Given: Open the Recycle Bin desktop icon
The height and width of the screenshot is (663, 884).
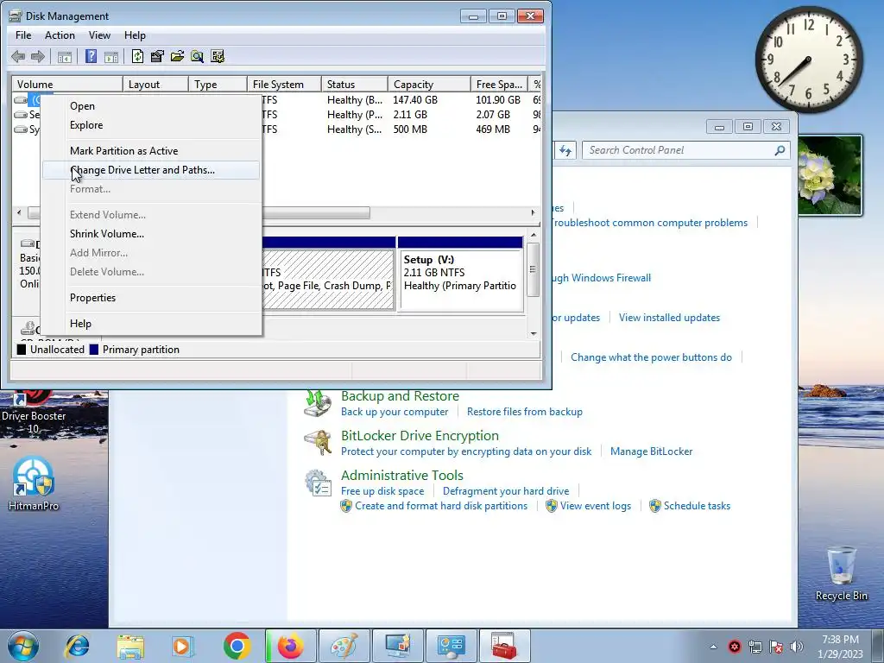Looking at the screenshot, I should point(841,573).
